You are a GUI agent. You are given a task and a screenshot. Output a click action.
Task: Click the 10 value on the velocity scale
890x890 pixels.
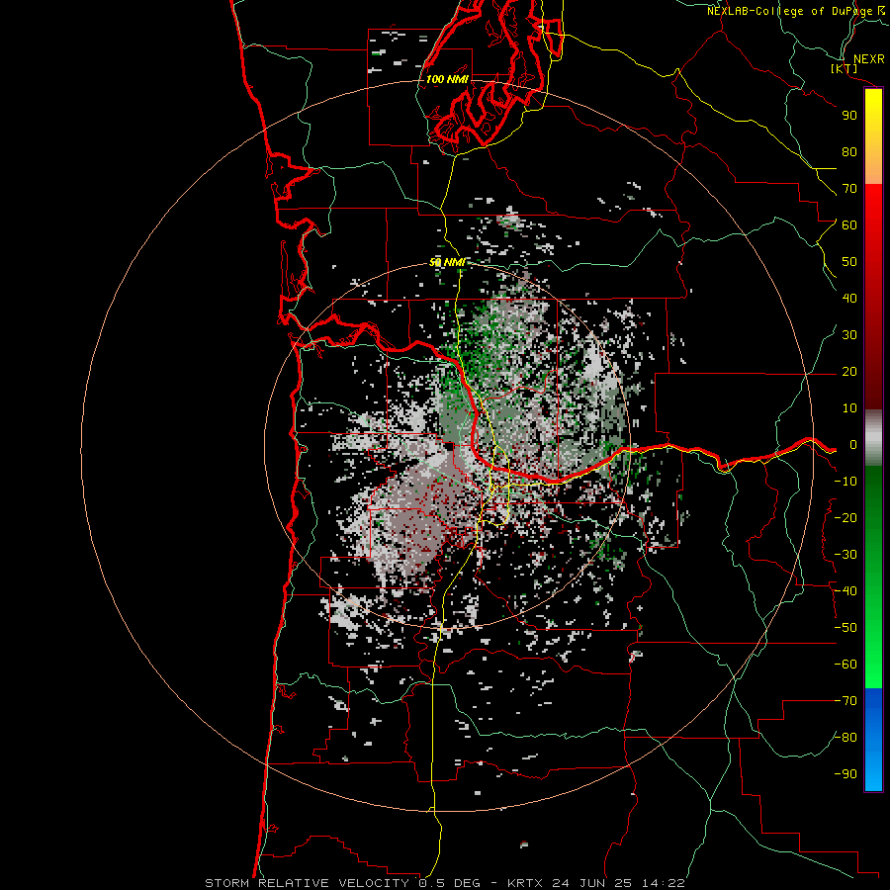[849, 408]
